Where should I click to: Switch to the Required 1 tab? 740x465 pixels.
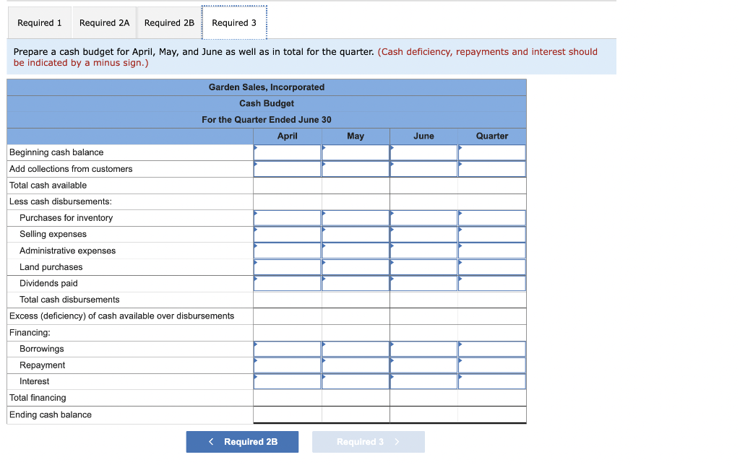click(40, 22)
